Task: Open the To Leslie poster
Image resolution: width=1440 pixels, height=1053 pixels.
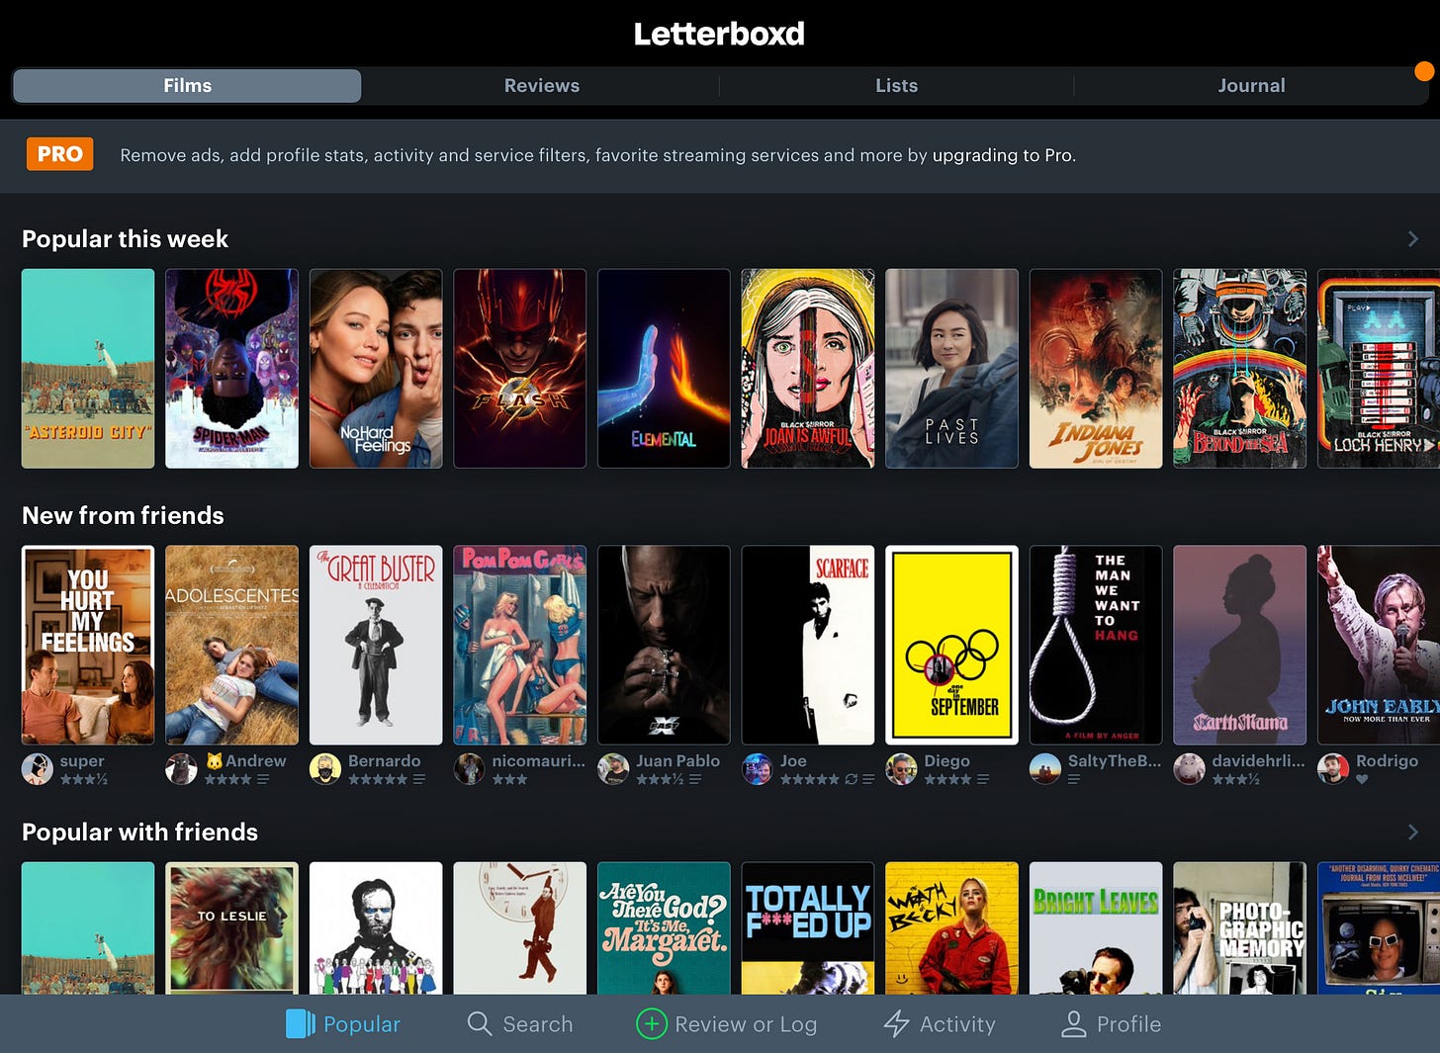Action: (x=231, y=928)
